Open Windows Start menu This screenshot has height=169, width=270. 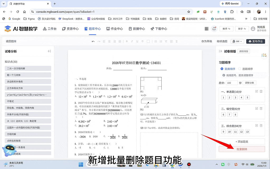point(81,164)
